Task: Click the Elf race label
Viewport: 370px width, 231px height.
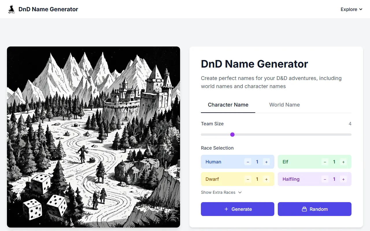Action: tap(285, 162)
